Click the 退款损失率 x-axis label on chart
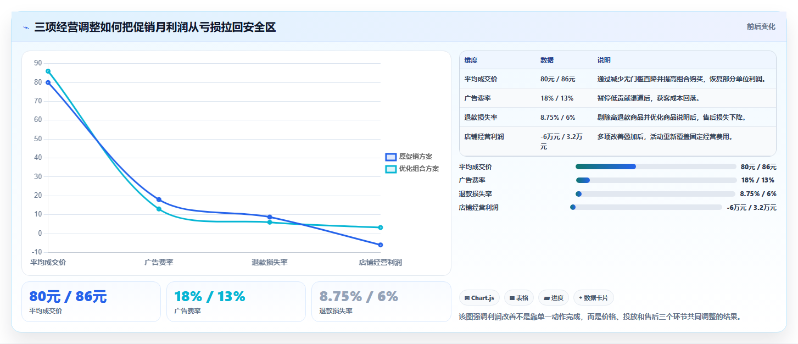The width and height of the screenshot is (798, 344). click(270, 263)
